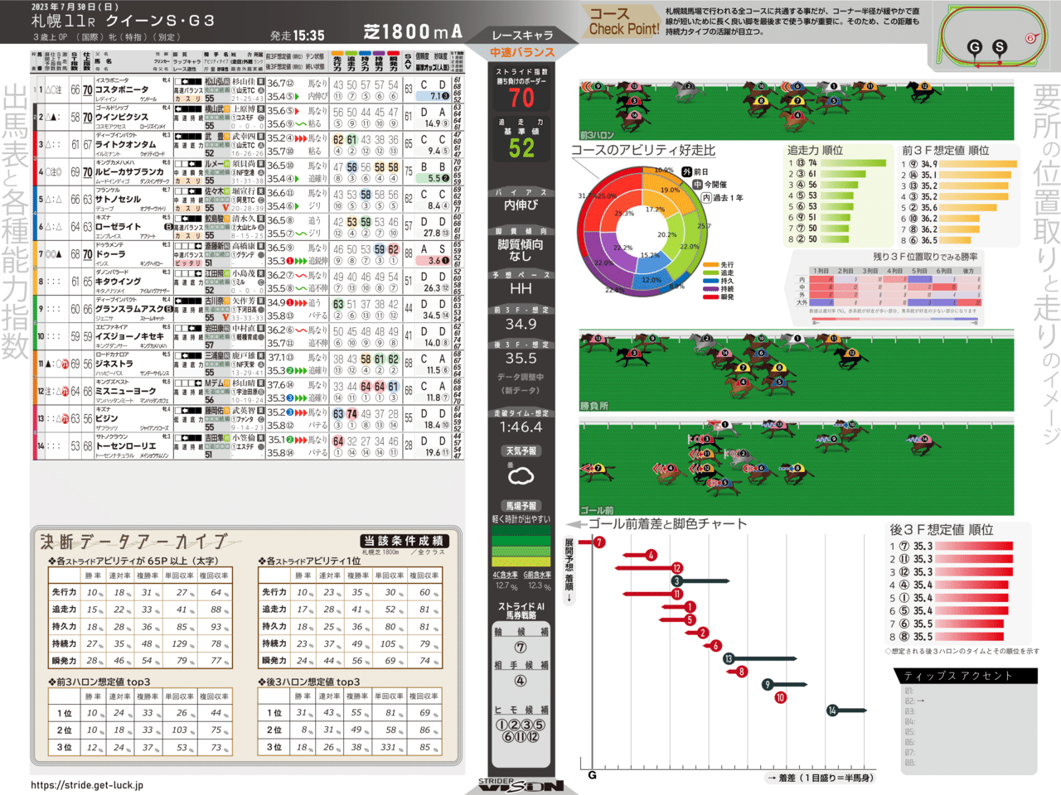Click the 芝1800mA course label
The width and height of the screenshot is (1061, 795).
pos(413,31)
